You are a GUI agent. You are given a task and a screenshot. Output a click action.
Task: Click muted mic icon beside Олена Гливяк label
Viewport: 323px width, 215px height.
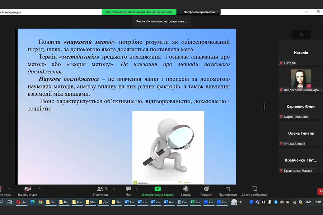(x=281, y=144)
